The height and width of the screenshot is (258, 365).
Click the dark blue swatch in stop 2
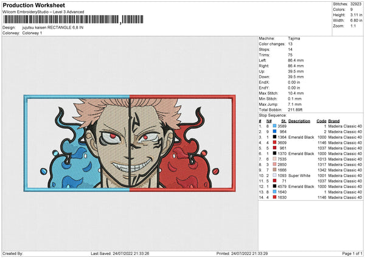(275, 131)
